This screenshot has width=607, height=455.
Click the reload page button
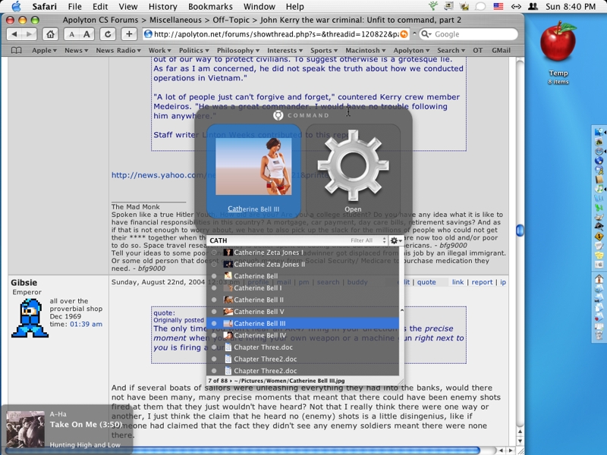coord(109,34)
